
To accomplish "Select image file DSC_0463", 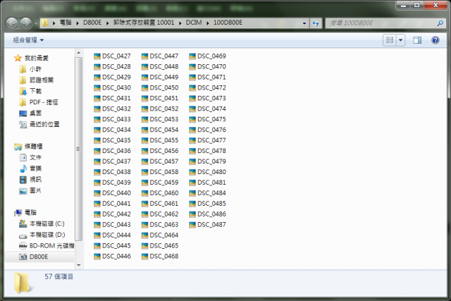I will click(160, 225).
